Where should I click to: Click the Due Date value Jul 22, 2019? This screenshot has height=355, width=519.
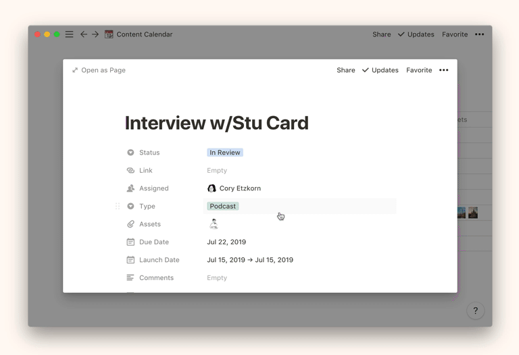[226, 242]
